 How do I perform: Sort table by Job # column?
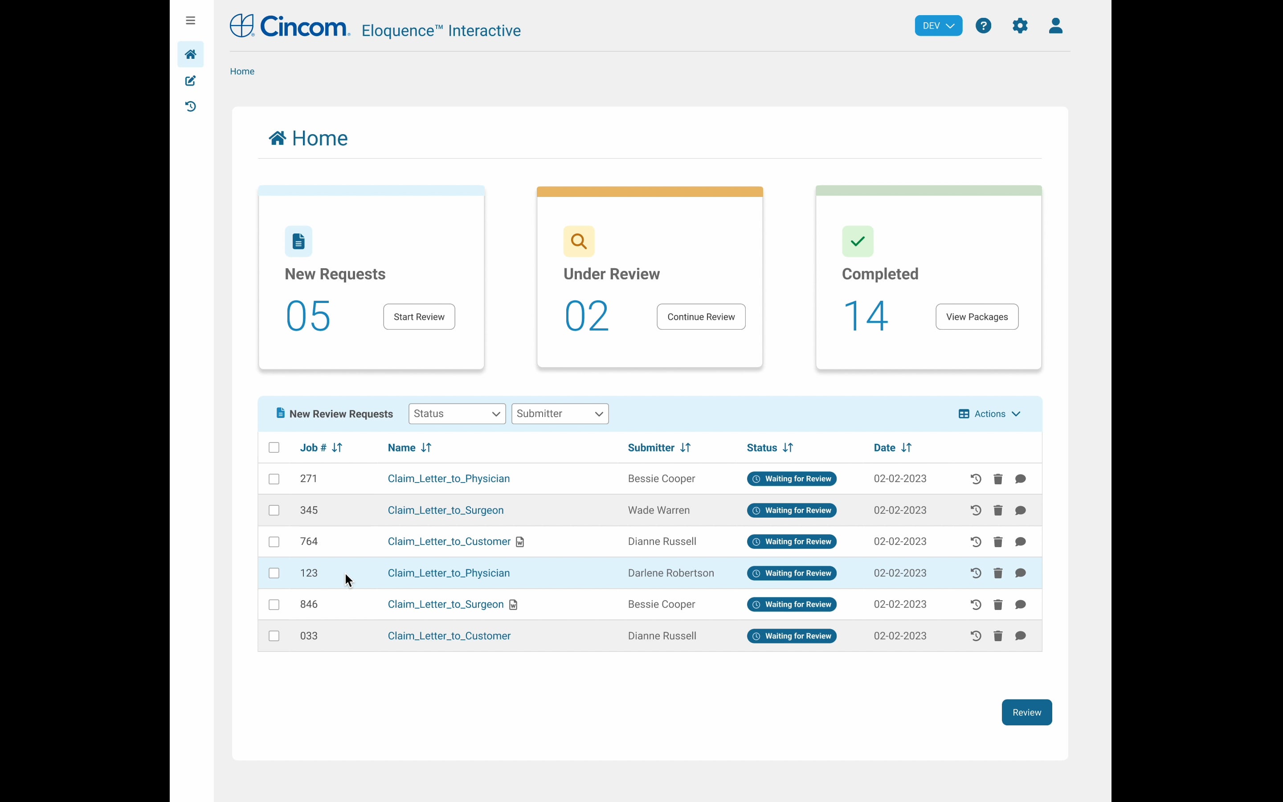coord(321,448)
